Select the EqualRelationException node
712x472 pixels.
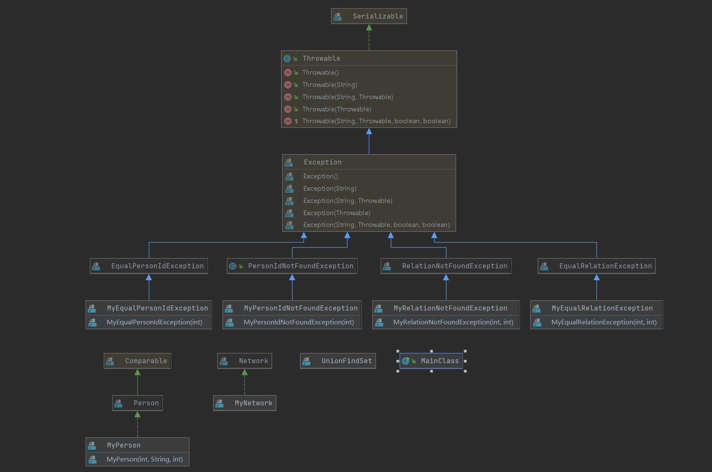pos(596,266)
